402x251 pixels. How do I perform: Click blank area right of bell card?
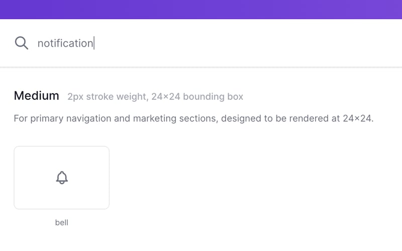(x=251, y=177)
